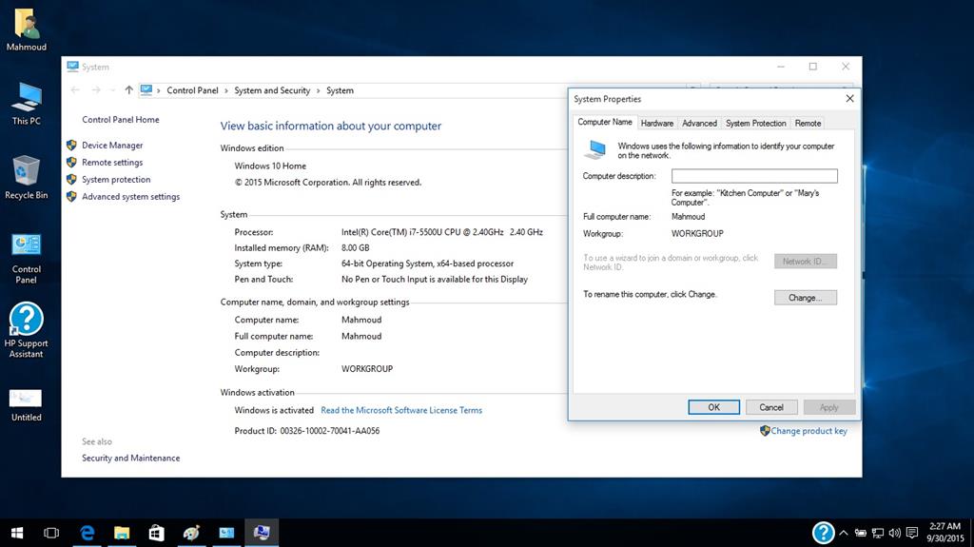Screen dimensions: 974x547
Task: Open Control Panel desktop shortcut
Action: [26, 258]
